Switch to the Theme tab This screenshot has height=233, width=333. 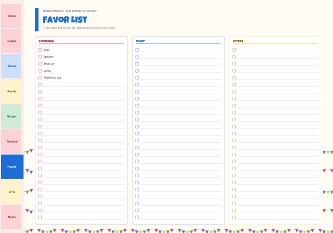(x=11, y=66)
